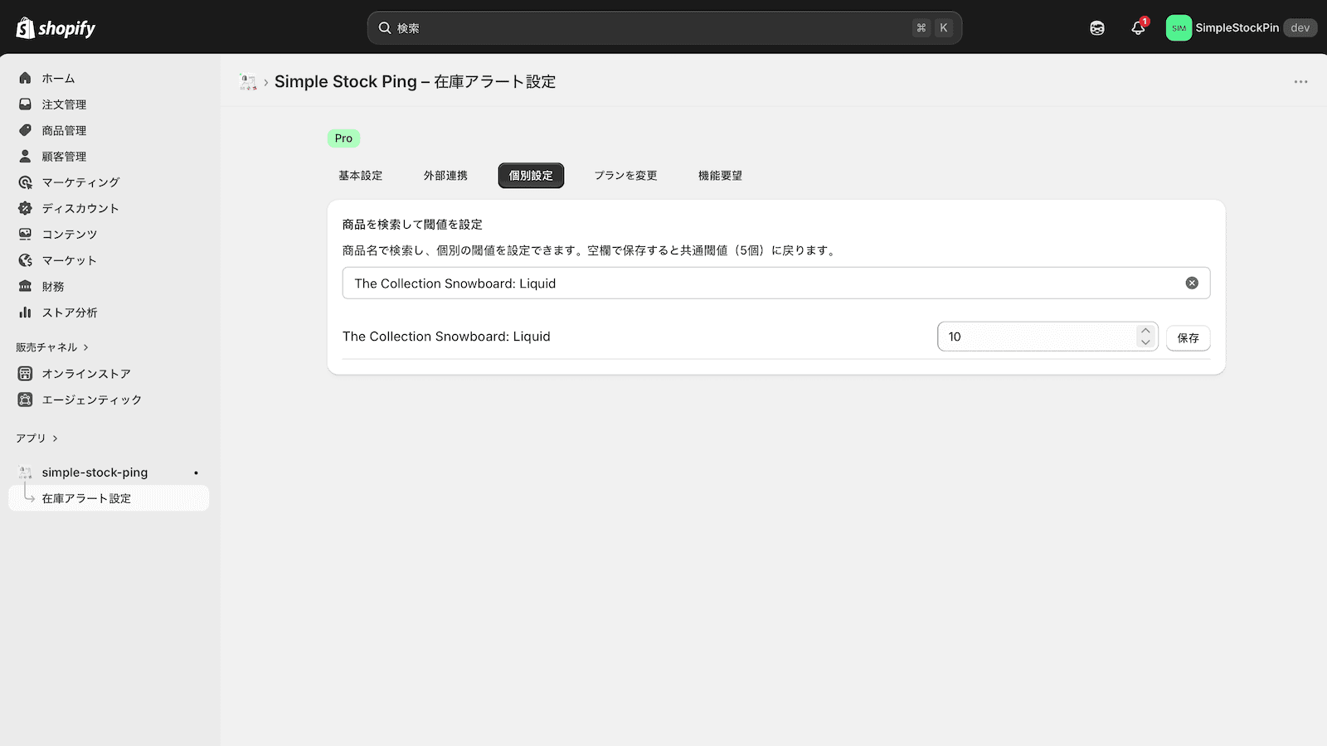Image resolution: width=1327 pixels, height=746 pixels.
Task: Open マーケット globe icon
Action: coord(25,260)
